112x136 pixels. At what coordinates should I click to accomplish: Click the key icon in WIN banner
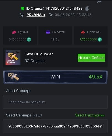(x=14, y=77)
